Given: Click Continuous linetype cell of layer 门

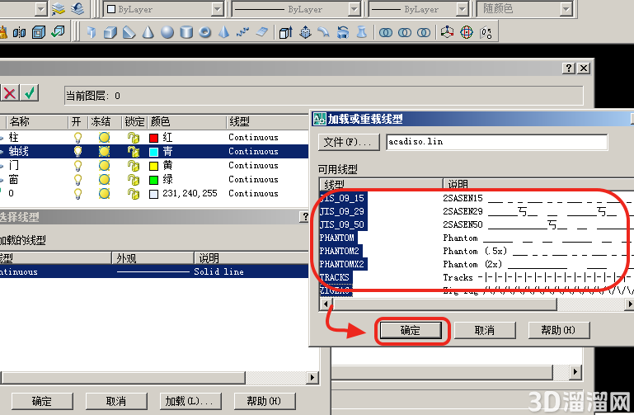Looking at the screenshot, I should tap(254, 166).
